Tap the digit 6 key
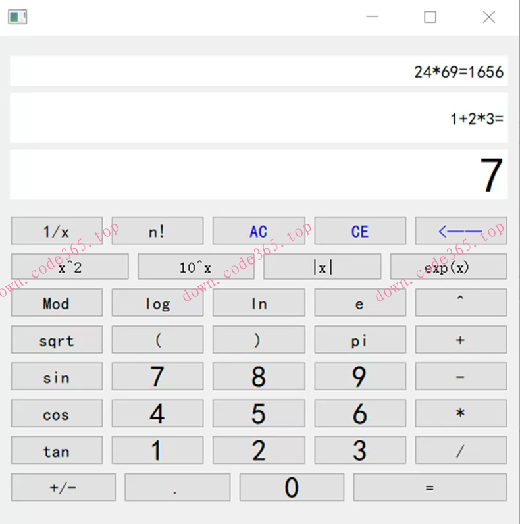Viewport: 520px width, 524px height. 360,413
